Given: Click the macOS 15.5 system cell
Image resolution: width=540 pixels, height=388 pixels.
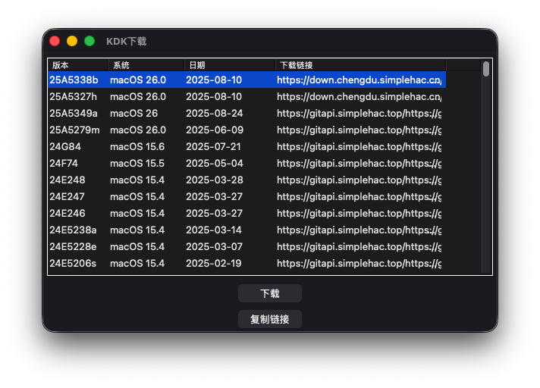Looking at the screenshot, I should [x=137, y=164].
